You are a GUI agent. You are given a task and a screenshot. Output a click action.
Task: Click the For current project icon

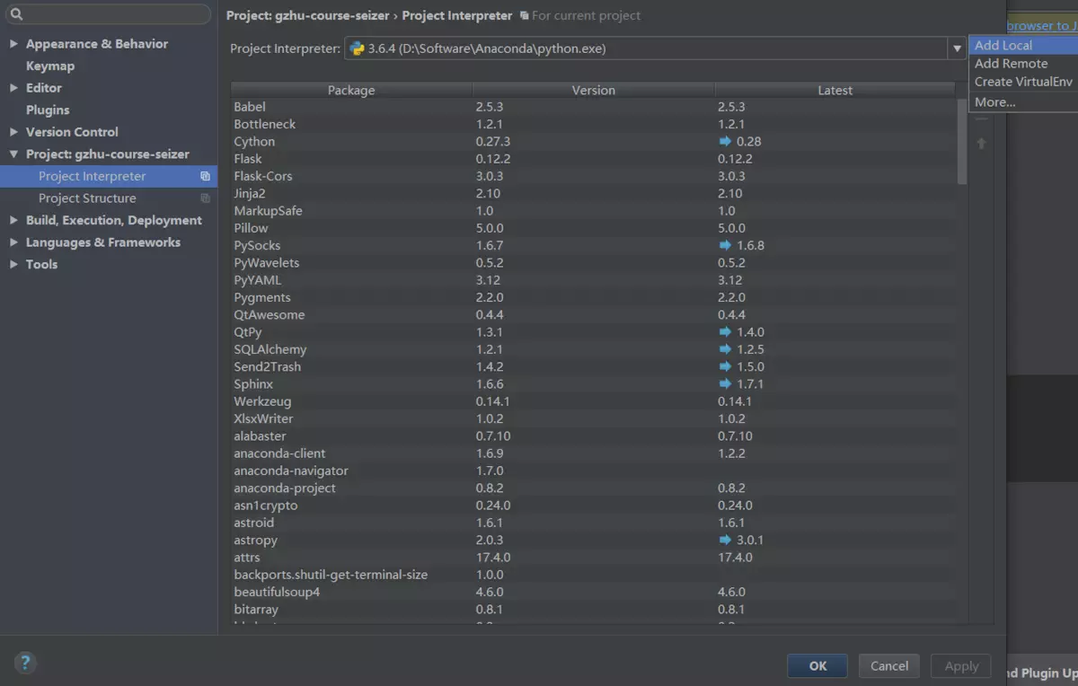[x=525, y=16]
